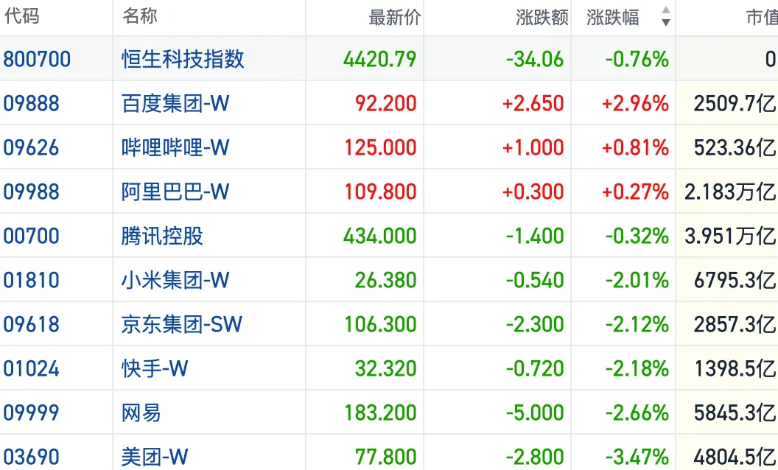The height and width of the screenshot is (470, 778).
Task: Sort by the 市值 column header
Action: 762,18
